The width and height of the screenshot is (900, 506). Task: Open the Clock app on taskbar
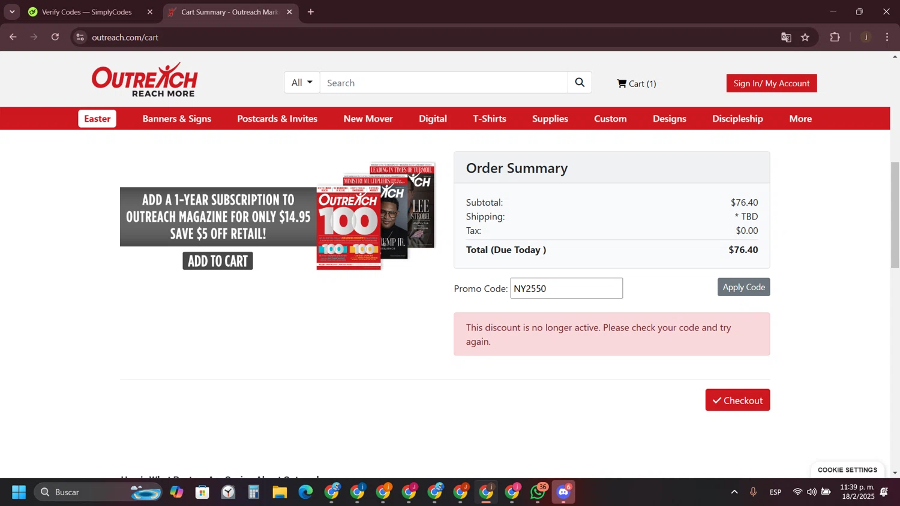pyautogui.click(x=228, y=492)
